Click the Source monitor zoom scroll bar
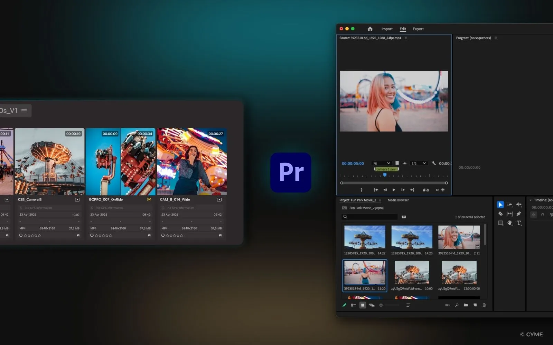This screenshot has height=345, width=553. coord(394,183)
